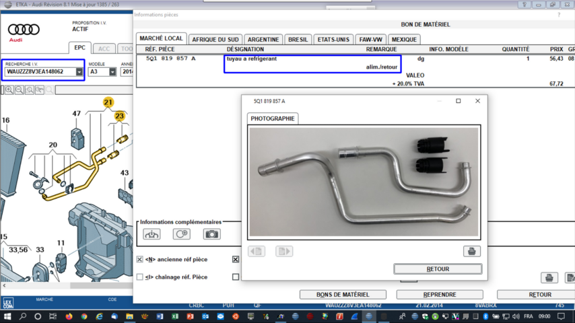Select the PHOTOGRAPHIE tab
Image resolution: width=575 pixels, height=323 pixels.
click(x=273, y=118)
